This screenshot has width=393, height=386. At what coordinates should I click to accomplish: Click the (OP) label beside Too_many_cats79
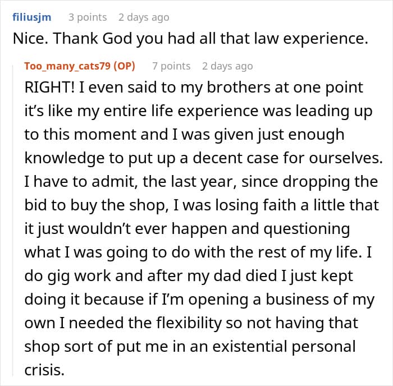pyautogui.click(x=124, y=66)
